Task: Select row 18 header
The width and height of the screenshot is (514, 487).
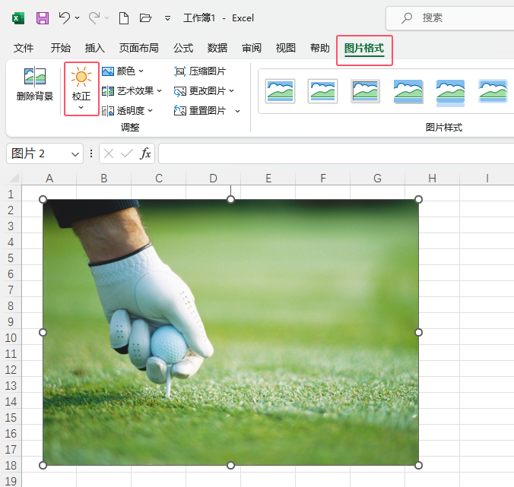Action: (x=11, y=466)
